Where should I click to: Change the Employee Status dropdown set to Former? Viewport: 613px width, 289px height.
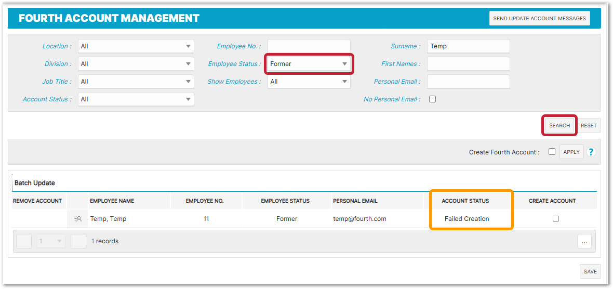[309, 64]
